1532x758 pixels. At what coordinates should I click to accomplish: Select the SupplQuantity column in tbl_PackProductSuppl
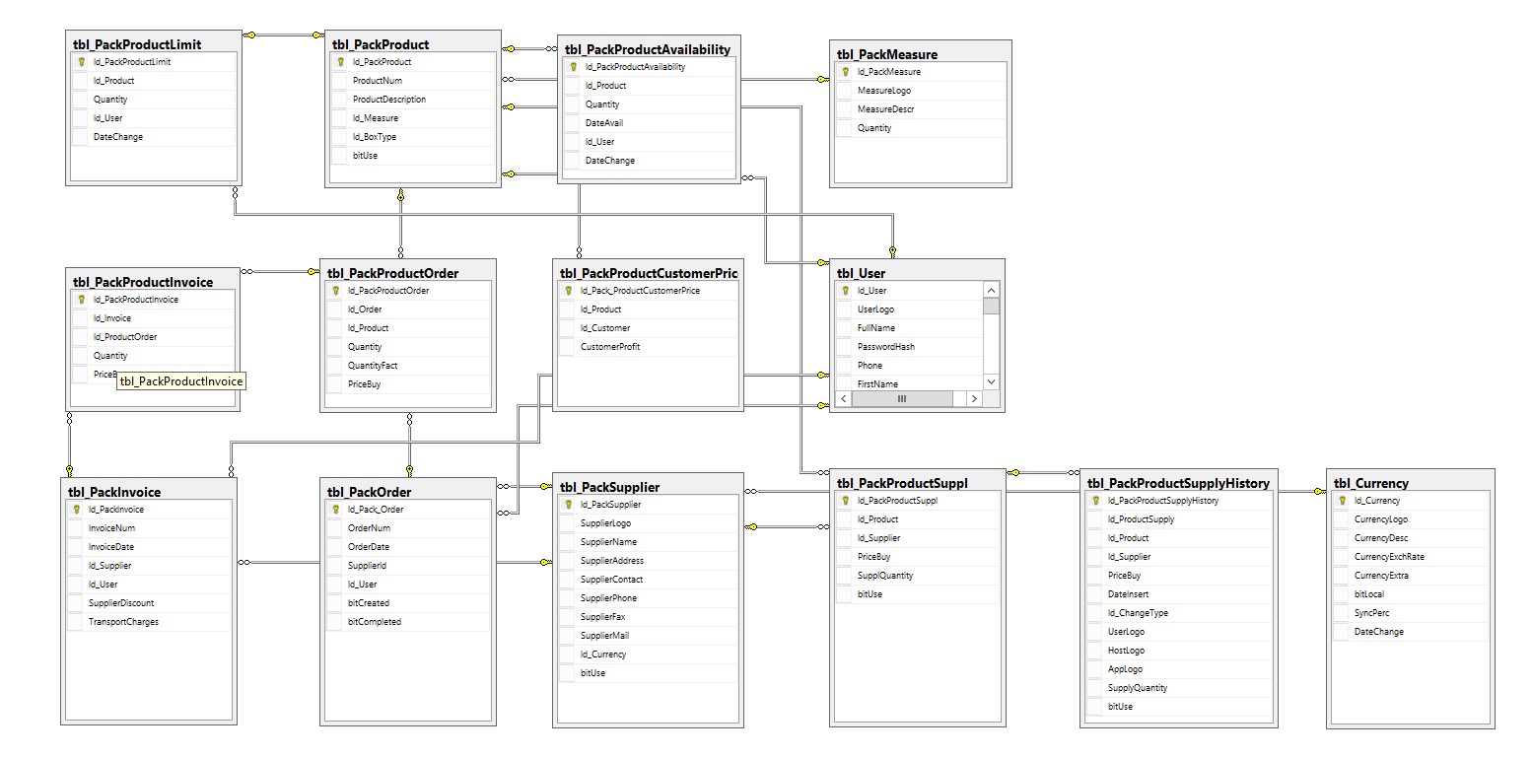pyautogui.click(x=917, y=576)
